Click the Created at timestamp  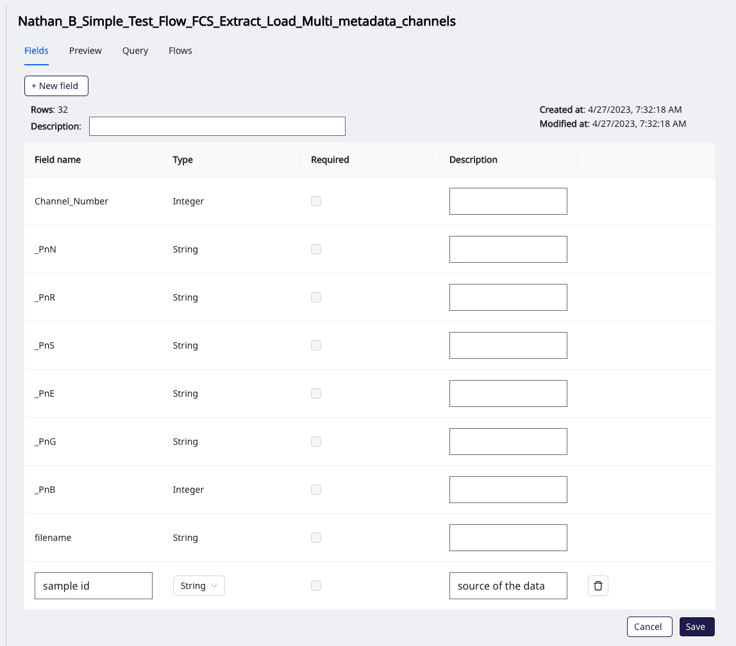[x=610, y=110]
